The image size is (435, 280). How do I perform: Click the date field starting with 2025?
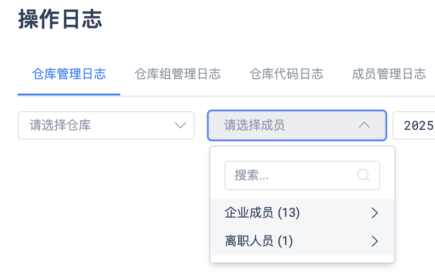(x=416, y=125)
